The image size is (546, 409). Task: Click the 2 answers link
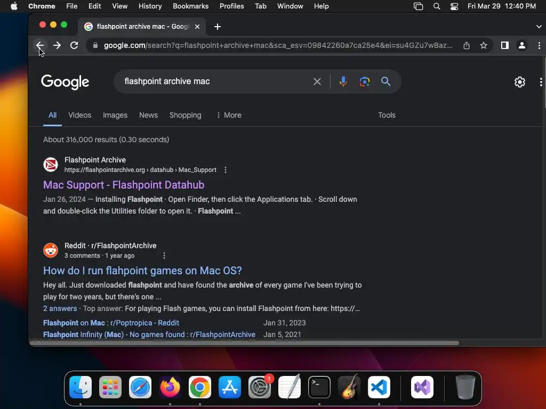[x=60, y=308]
